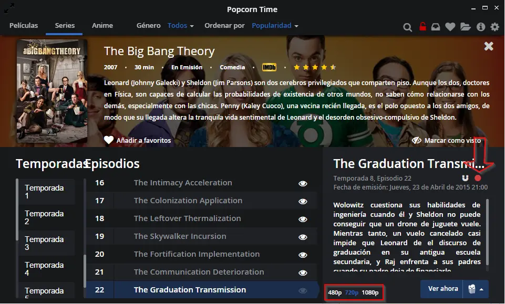
Task: Click the red VPN padlock icon
Action: coord(422,26)
